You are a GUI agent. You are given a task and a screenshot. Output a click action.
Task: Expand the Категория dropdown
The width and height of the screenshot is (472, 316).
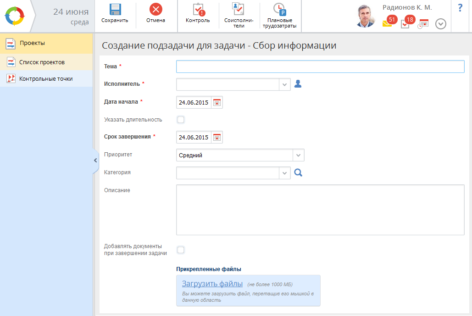point(284,173)
